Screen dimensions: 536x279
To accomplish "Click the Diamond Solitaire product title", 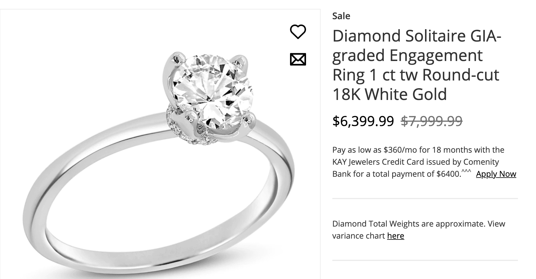I will [416, 36].
